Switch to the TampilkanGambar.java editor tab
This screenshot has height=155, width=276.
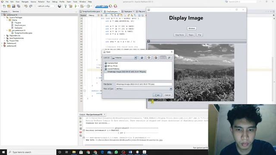[x=91, y=12]
